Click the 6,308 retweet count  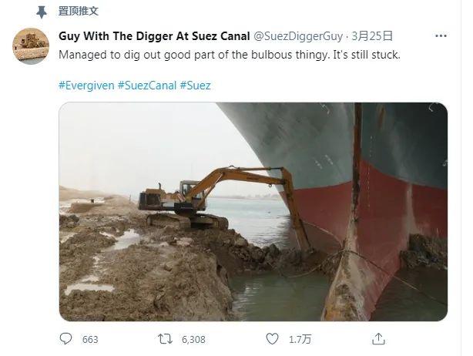(191, 339)
